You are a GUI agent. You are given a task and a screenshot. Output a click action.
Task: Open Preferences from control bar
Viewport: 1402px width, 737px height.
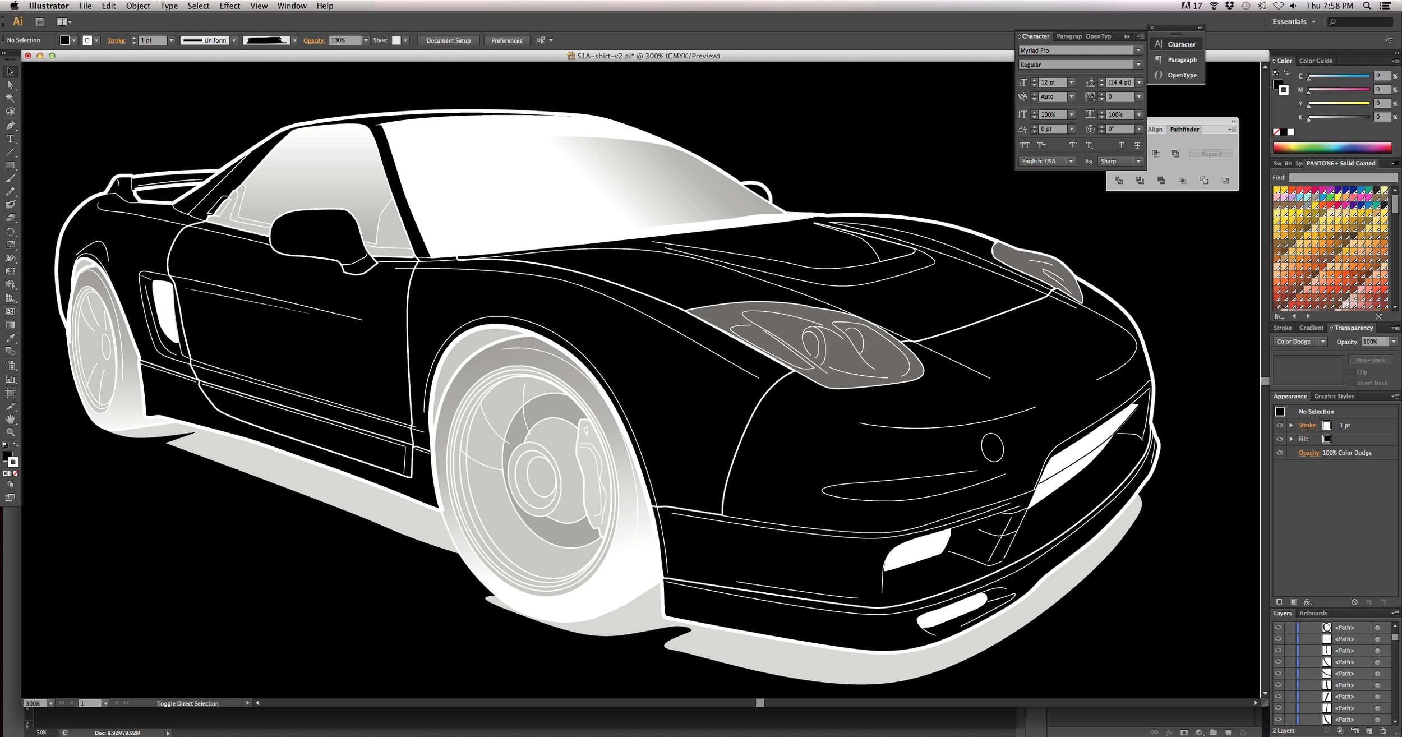pyautogui.click(x=506, y=40)
